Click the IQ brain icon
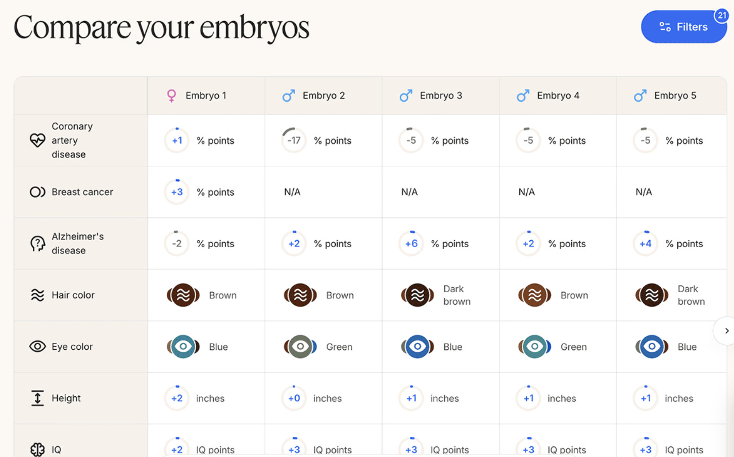This screenshot has height=457, width=734. pos(37,449)
